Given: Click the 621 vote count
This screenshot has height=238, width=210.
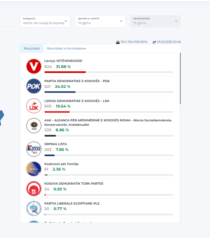Looking at the screenshot, I should tap(47, 87).
